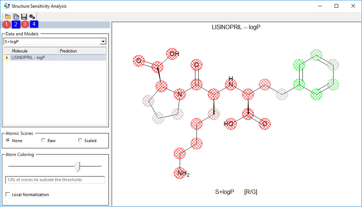
Task: Open settings with the gears icon
Action: pyautogui.click(x=32, y=17)
